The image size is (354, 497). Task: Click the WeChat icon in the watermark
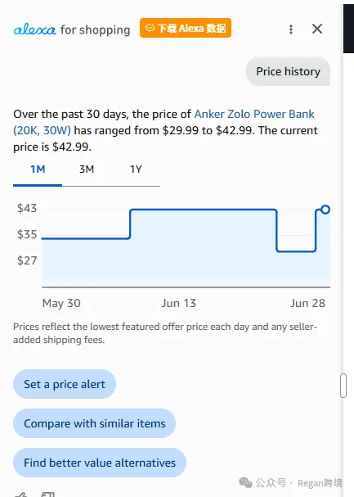245,483
